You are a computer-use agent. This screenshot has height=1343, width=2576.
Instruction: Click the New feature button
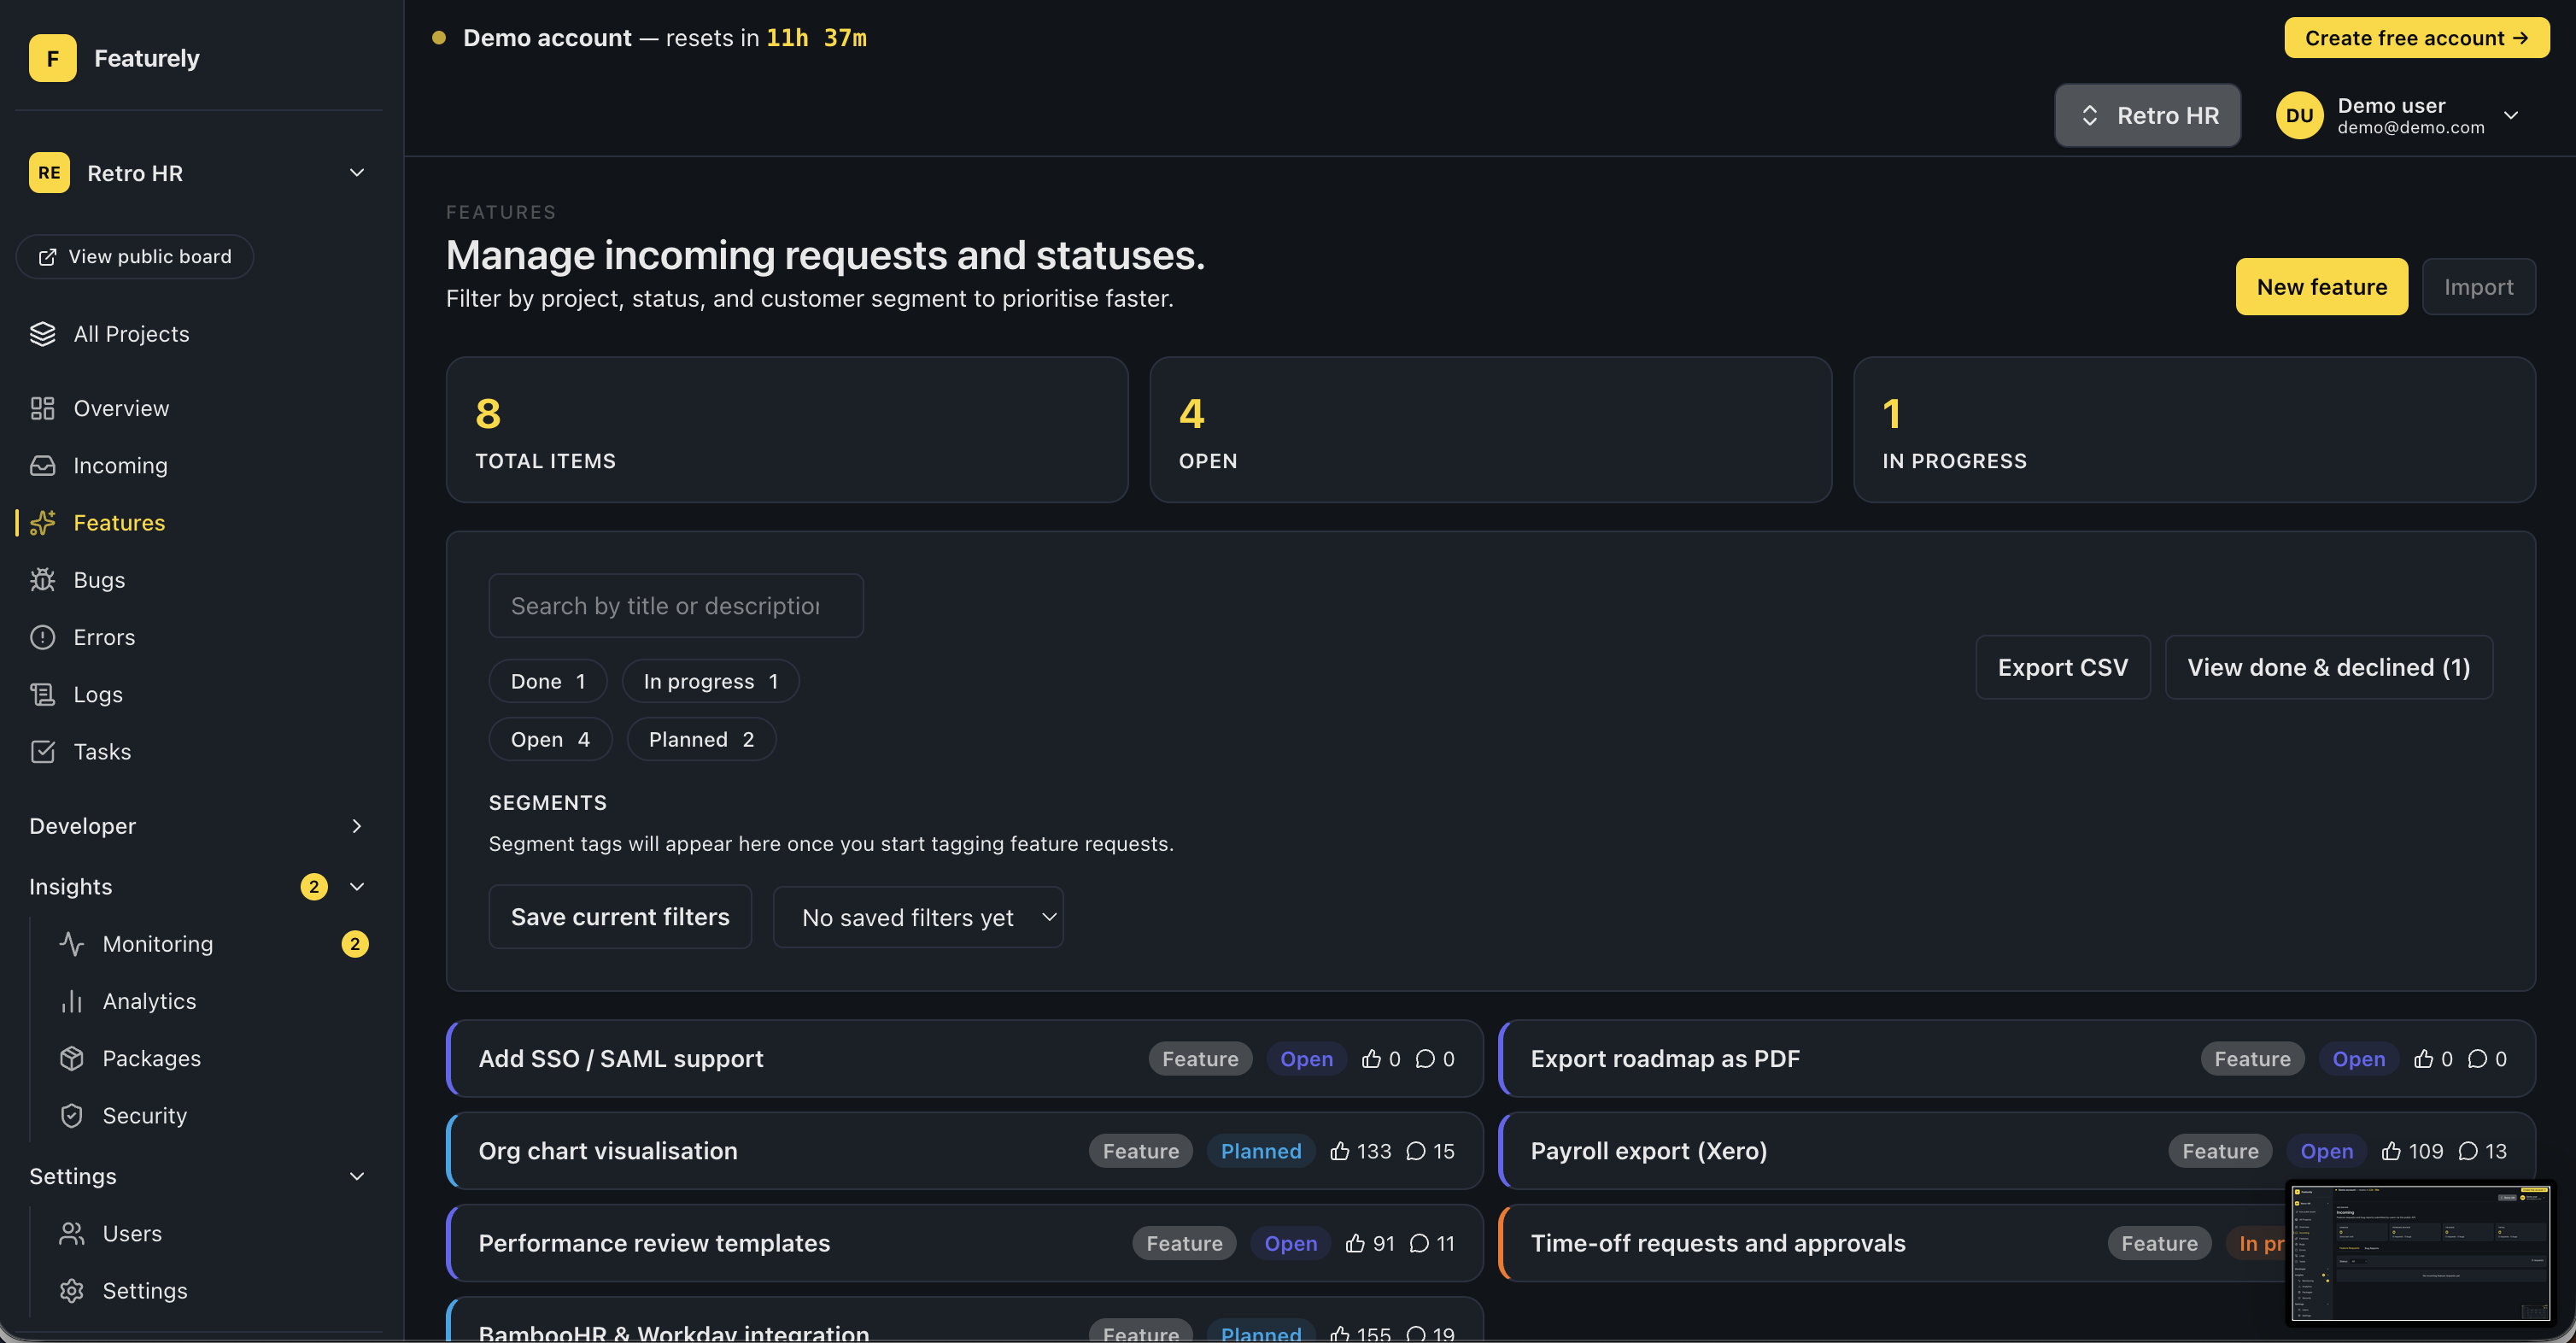[x=2321, y=287]
